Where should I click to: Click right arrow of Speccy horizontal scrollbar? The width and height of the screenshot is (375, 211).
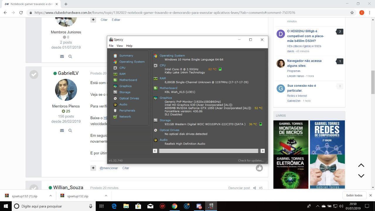262,151
